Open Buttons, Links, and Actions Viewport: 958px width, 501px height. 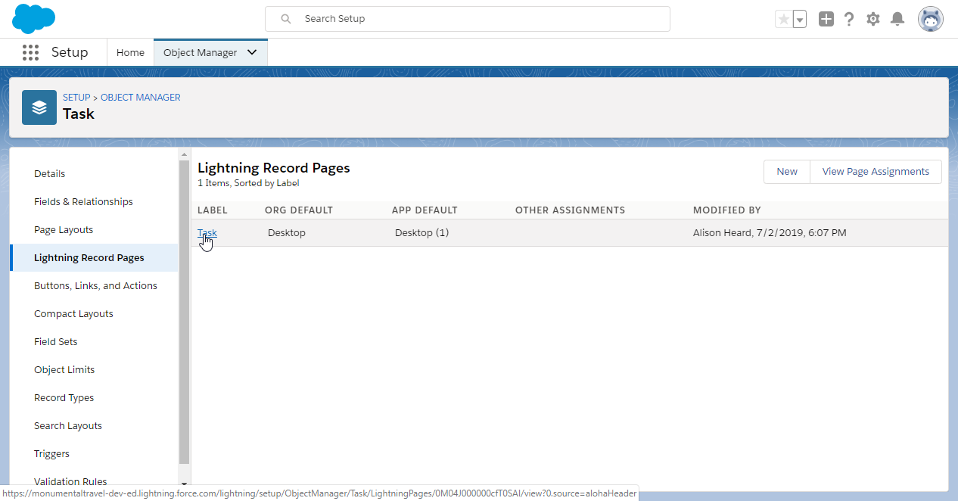tap(95, 286)
